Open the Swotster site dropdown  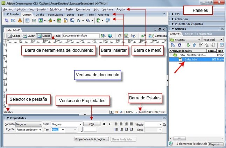point(185,40)
